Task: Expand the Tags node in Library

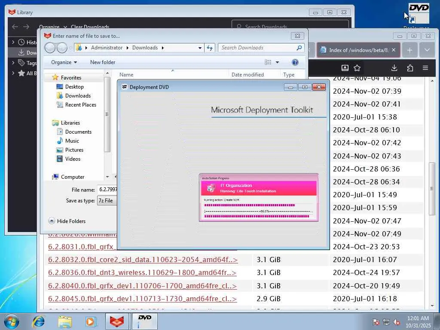Action: click(13, 63)
